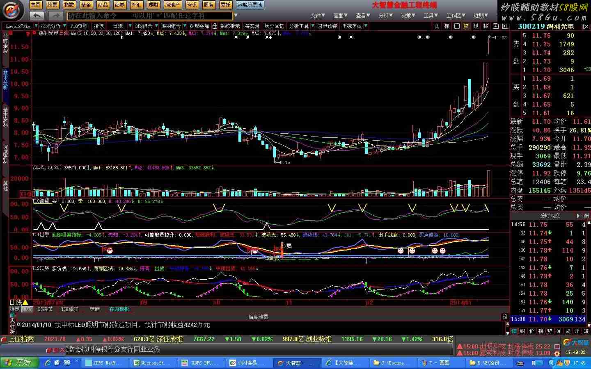
Task: Select the 移 move chart icon
Action: [486, 26]
